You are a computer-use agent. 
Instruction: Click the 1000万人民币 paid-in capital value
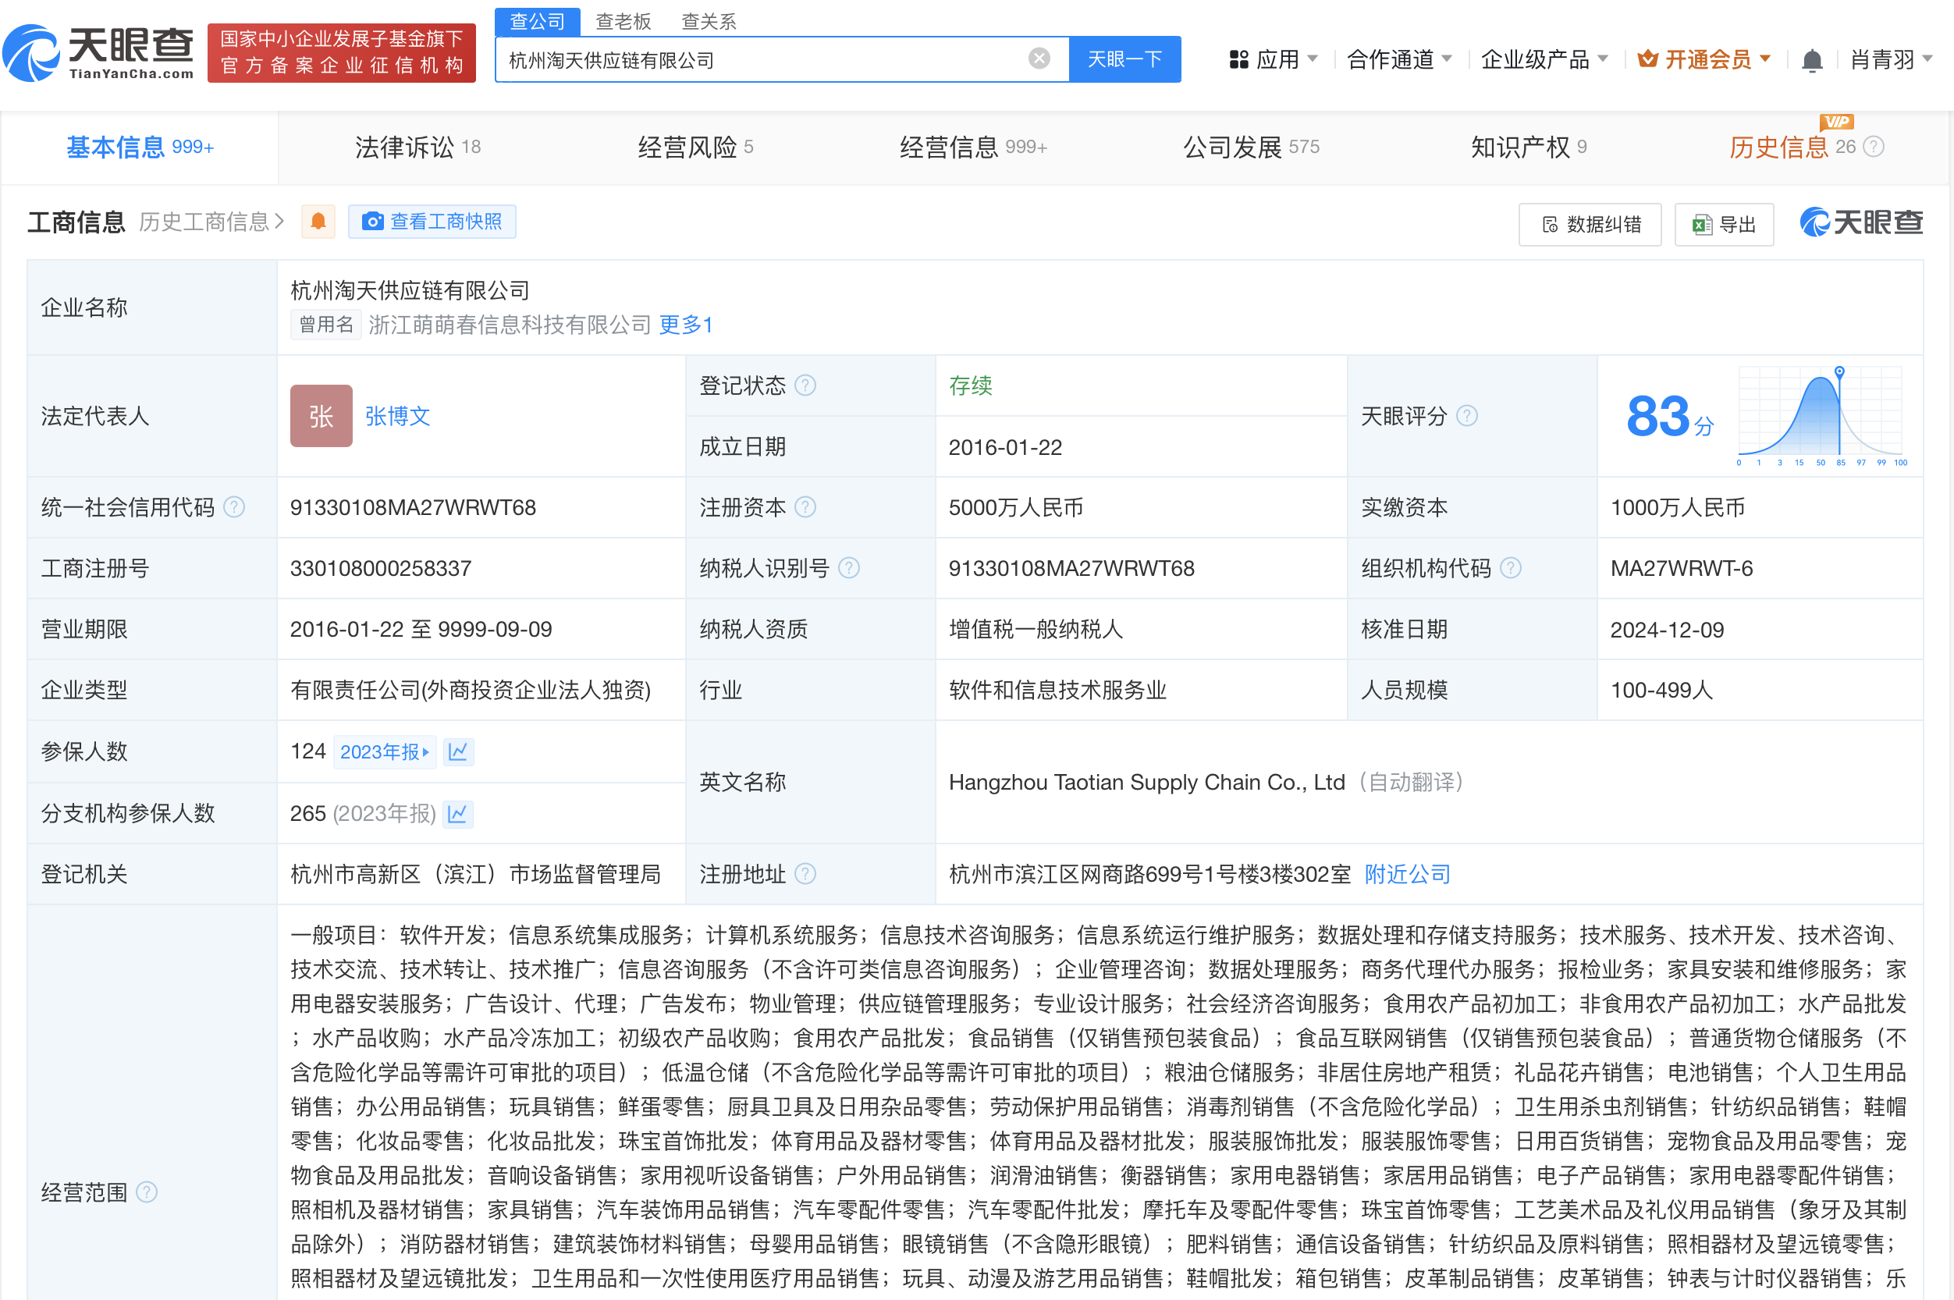1677,506
